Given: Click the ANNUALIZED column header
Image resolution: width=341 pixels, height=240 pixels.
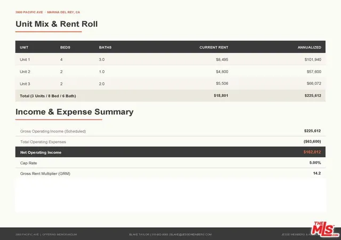Looking at the screenshot, I should [309, 47].
